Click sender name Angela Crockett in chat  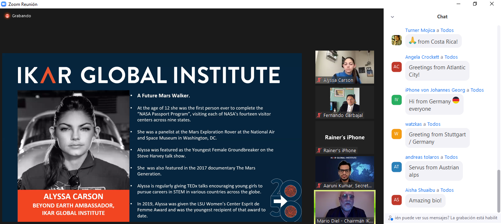(422, 57)
